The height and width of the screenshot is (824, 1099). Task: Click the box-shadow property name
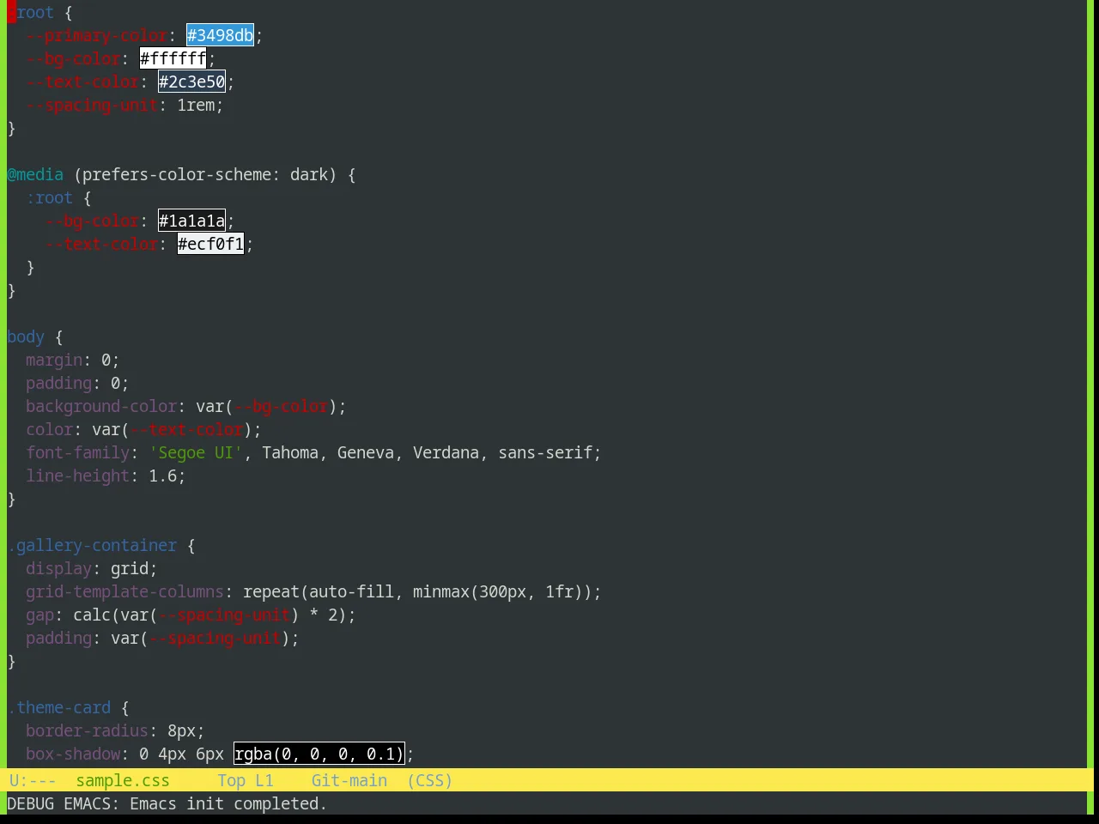73,754
